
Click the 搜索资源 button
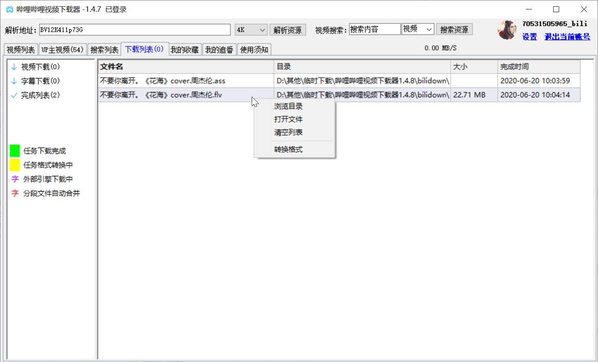pyautogui.click(x=454, y=29)
